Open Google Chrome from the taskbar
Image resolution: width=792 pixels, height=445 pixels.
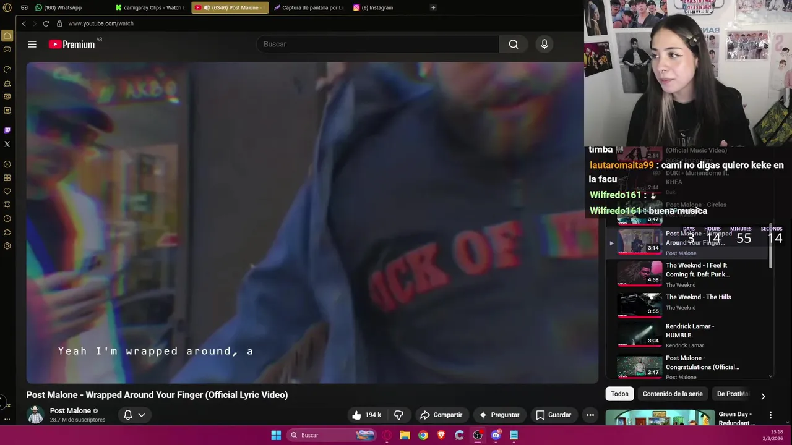pyautogui.click(x=423, y=435)
